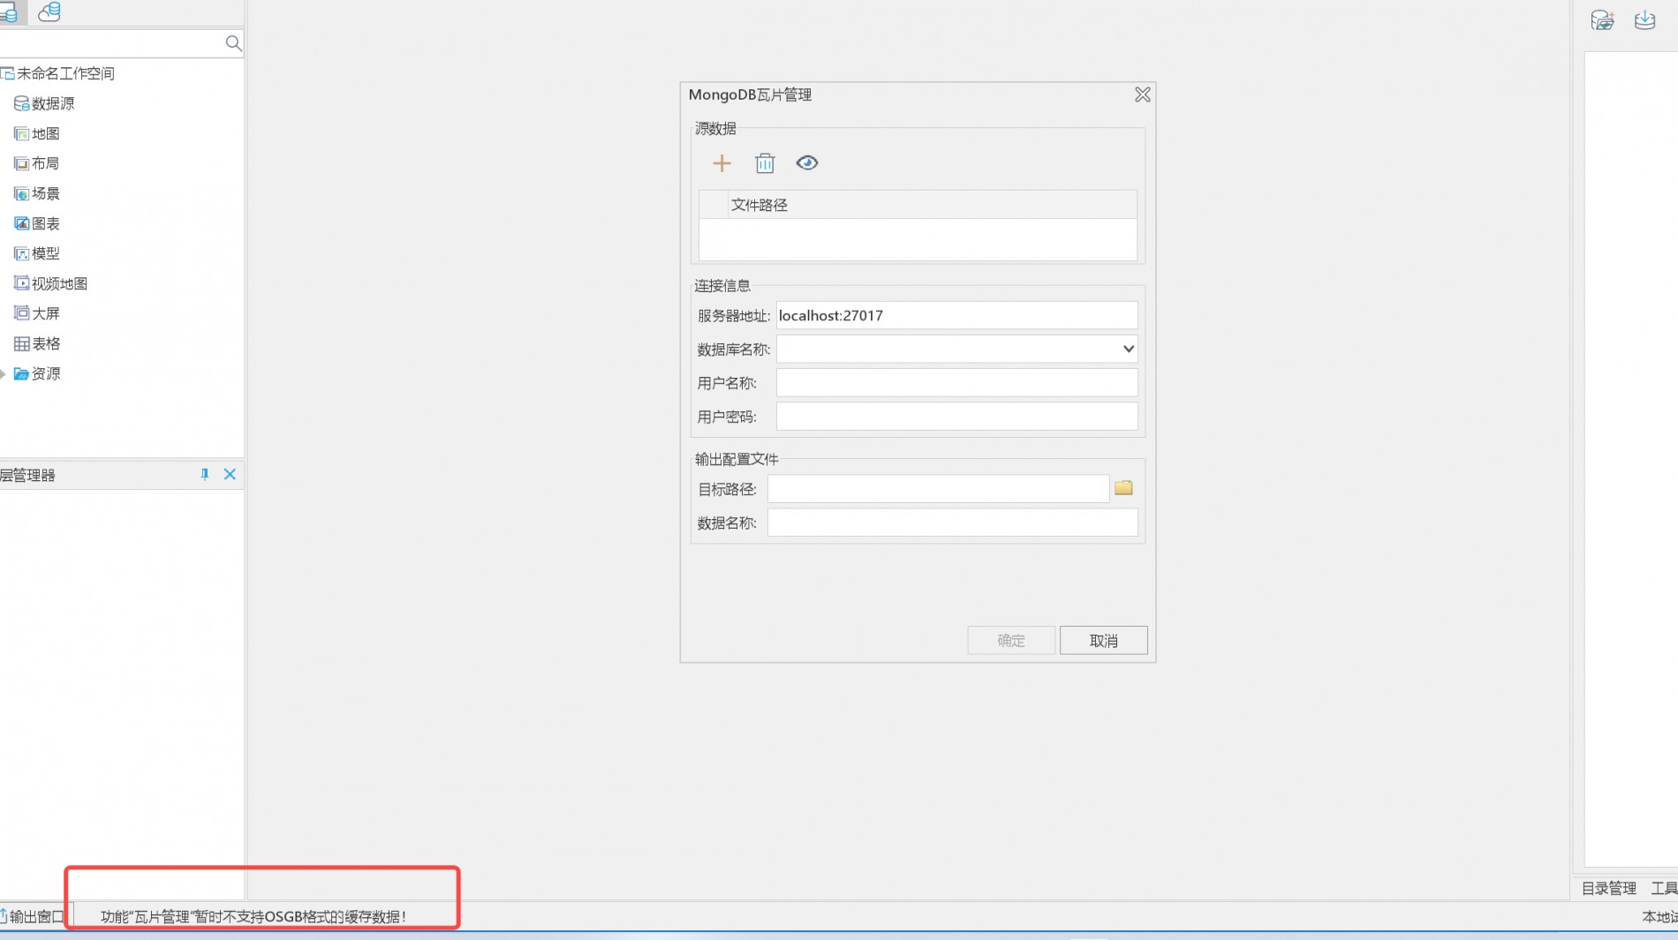Select the 模型 node in workspace tree
This screenshot has width=1678, height=940.
[x=37, y=253]
